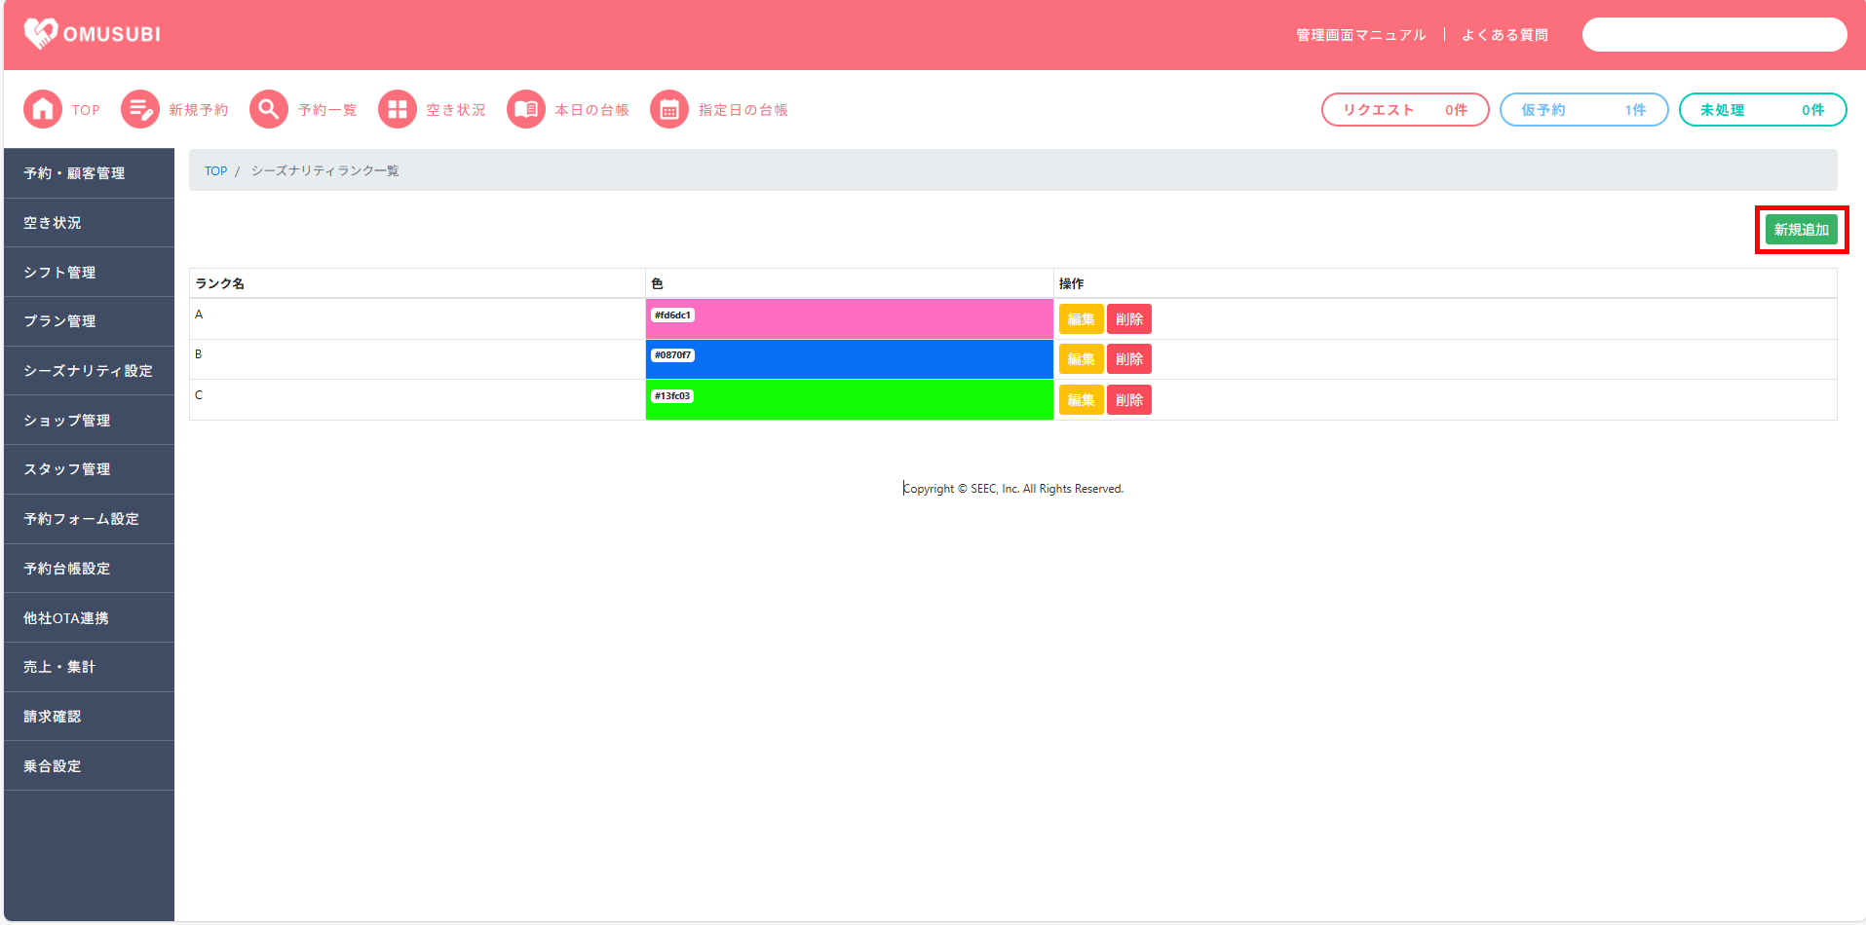Edit rank A with 編集 button
1866x925 pixels.
click(1081, 319)
